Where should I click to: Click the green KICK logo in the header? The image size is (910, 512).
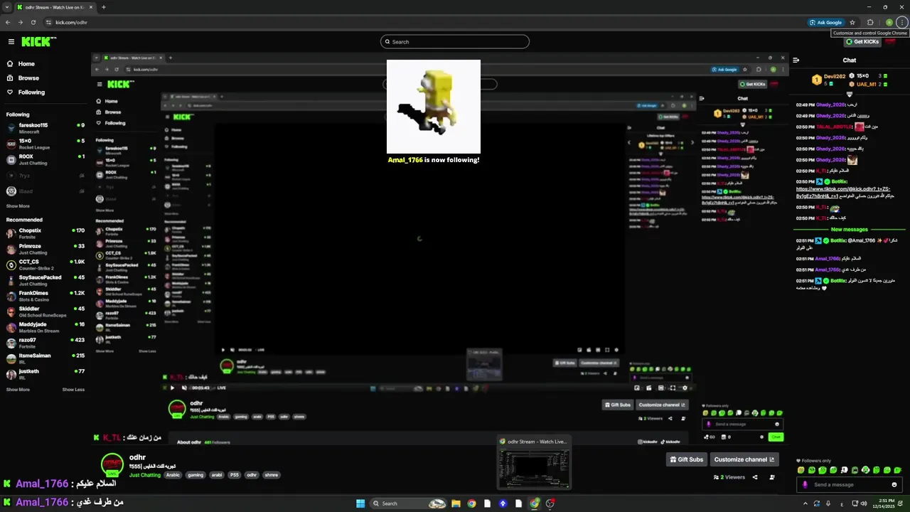click(x=36, y=42)
